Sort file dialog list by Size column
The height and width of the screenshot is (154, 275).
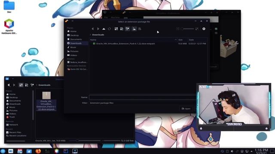click(x=182, y=40)
